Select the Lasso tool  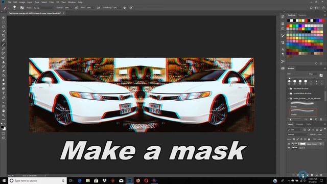(x=4, y=27)
